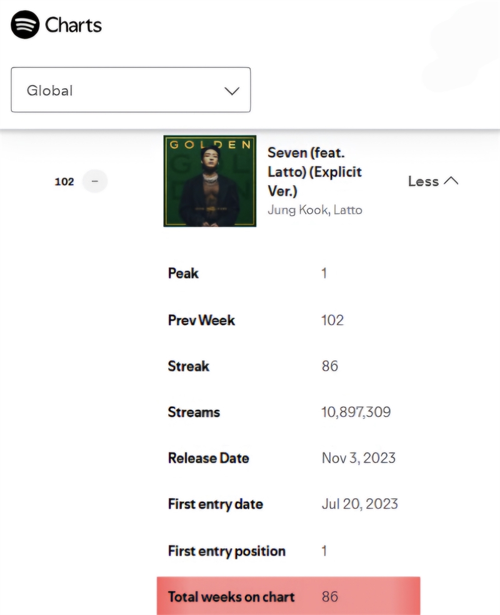
Task: Click the First entry date value
Action: click(x=359, y=504)
